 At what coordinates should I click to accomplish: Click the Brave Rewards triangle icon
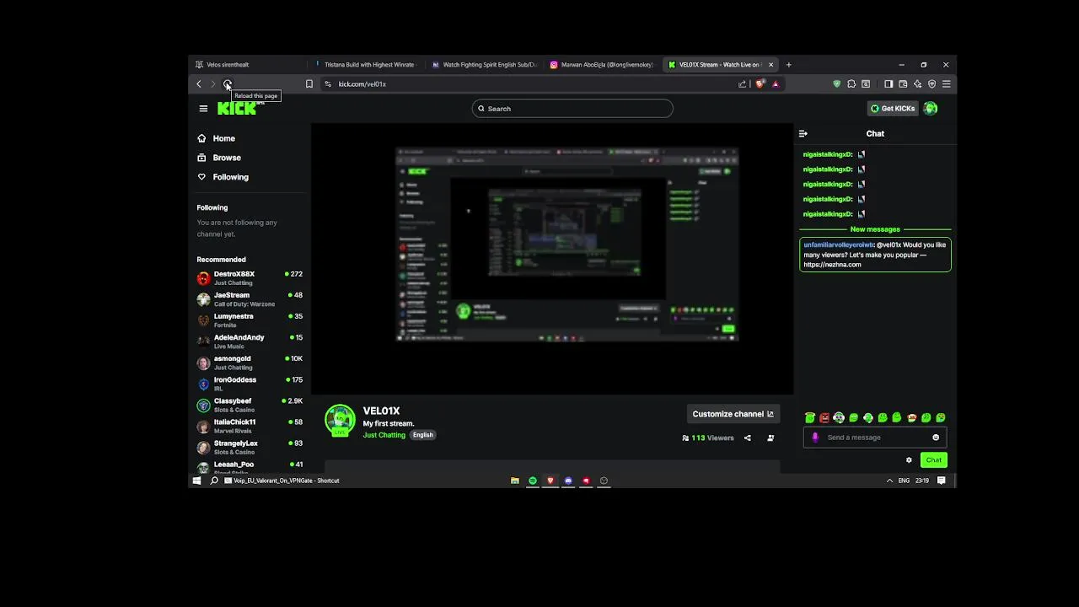[776, 83]
